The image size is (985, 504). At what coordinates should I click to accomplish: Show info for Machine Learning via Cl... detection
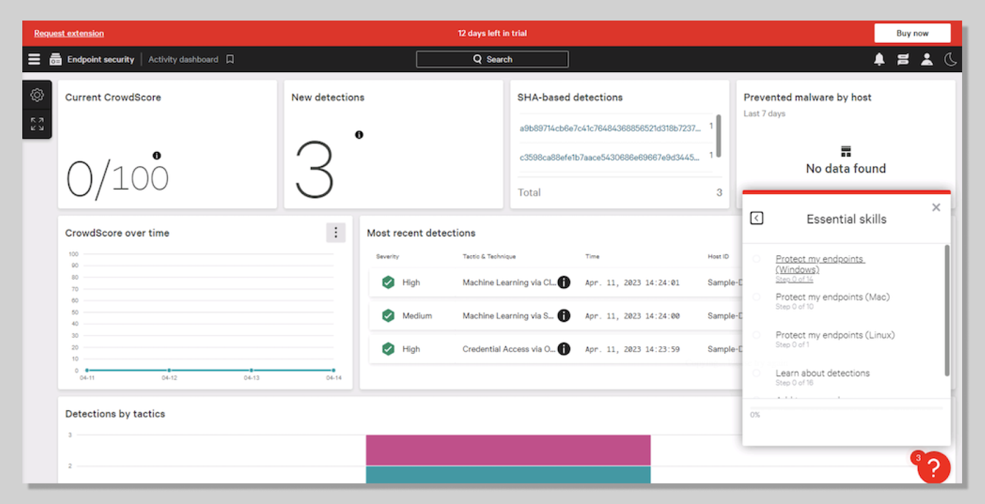click(564, 282)
